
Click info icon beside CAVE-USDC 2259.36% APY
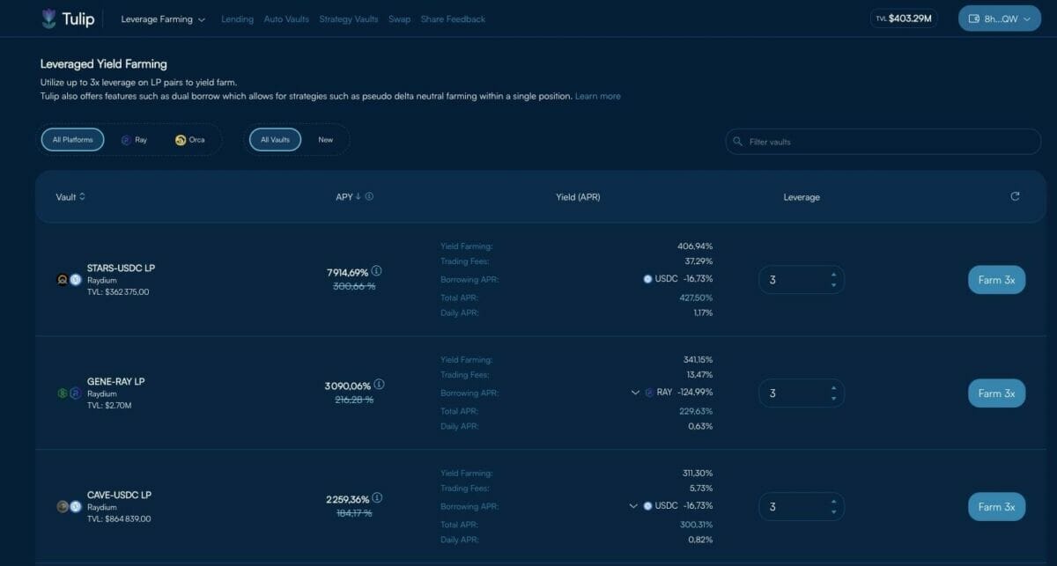click(377, 498)
